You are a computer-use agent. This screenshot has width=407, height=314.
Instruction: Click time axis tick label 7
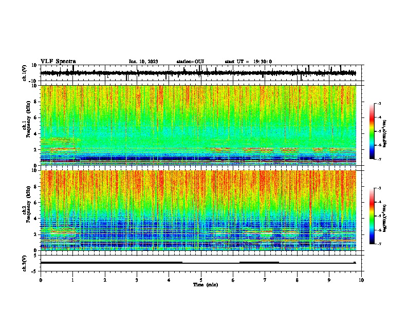pyautogui.click(x=265, y=280)
